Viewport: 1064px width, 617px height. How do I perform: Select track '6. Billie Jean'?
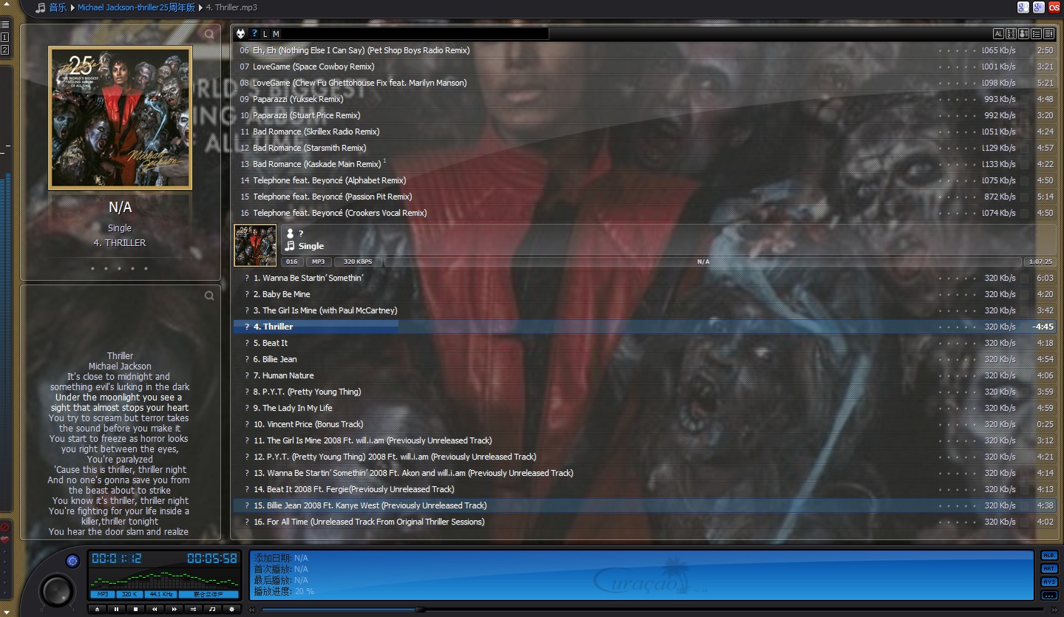tap(644, 359)
